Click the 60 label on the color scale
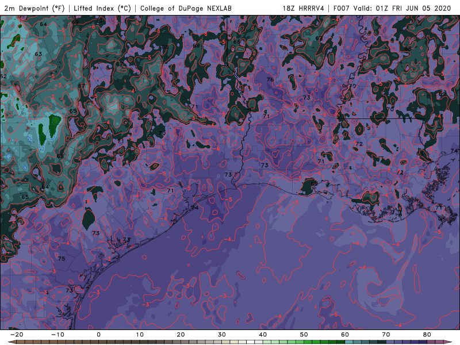This screenshot has height=345, width=460. [x=345, y=335]
